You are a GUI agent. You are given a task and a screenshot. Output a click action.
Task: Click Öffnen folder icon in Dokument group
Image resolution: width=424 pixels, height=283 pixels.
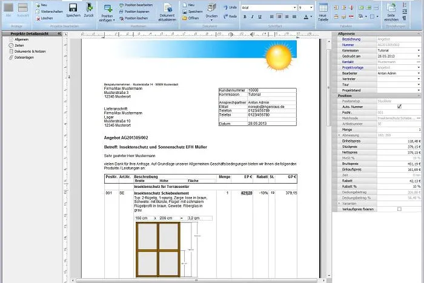click(184, 18)
